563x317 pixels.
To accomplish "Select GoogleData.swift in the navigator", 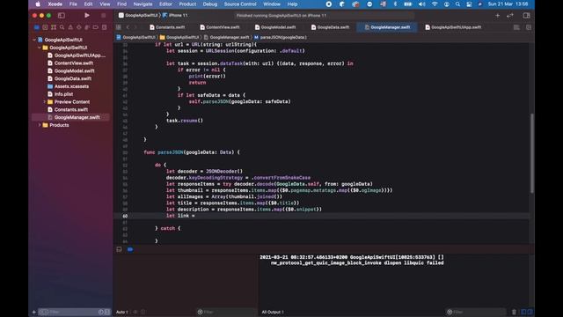I will tap(73, 78).
